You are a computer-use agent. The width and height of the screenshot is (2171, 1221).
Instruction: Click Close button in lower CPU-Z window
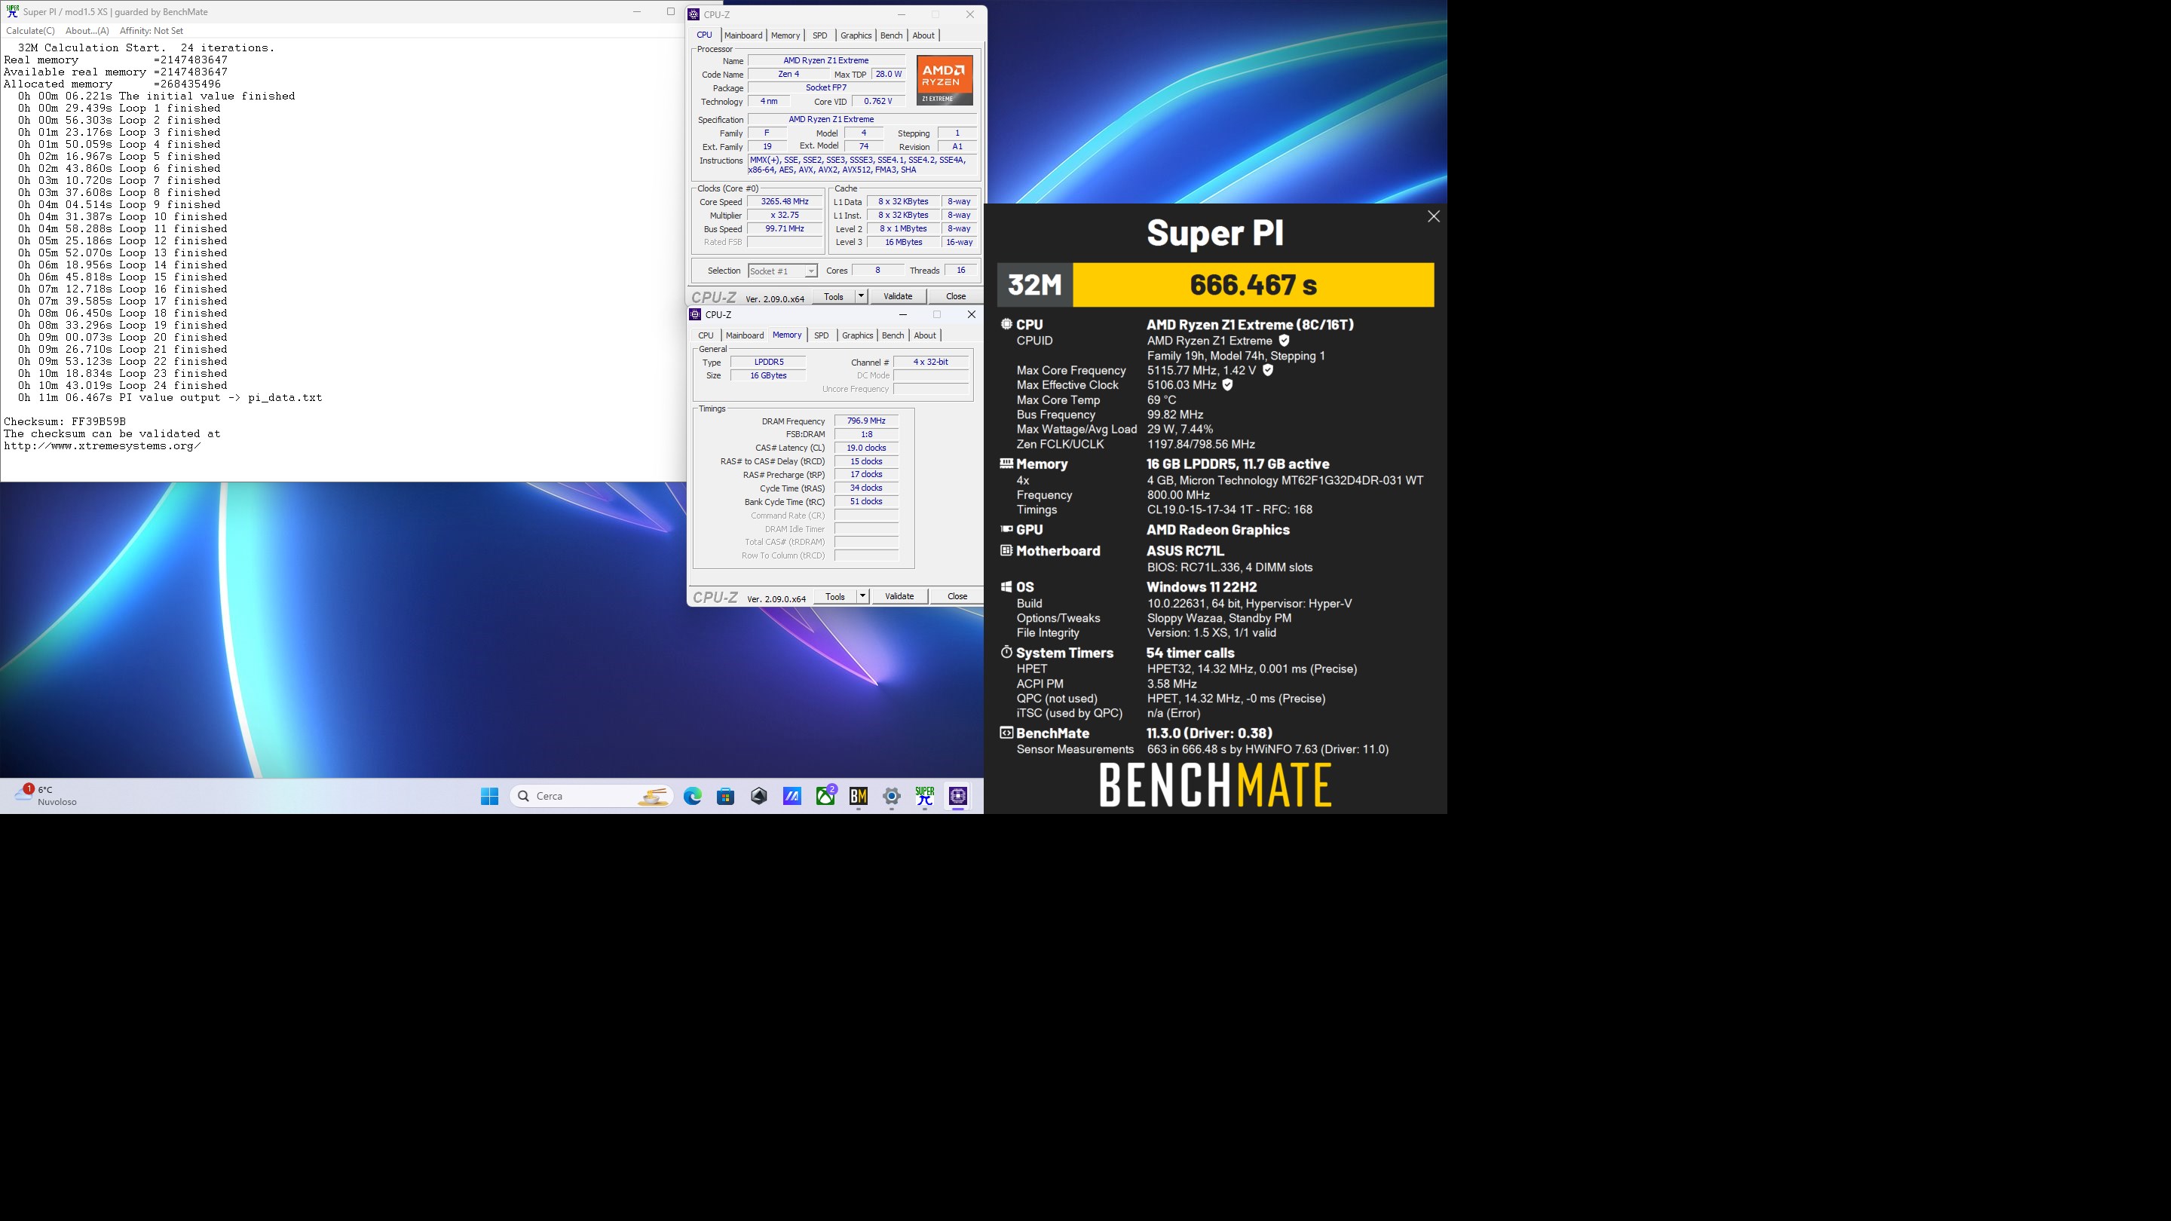[957, 597]
